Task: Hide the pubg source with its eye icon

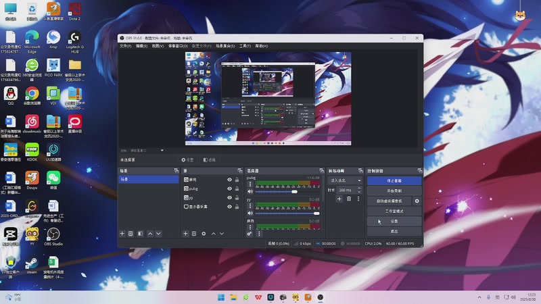Action: [229, 188]
